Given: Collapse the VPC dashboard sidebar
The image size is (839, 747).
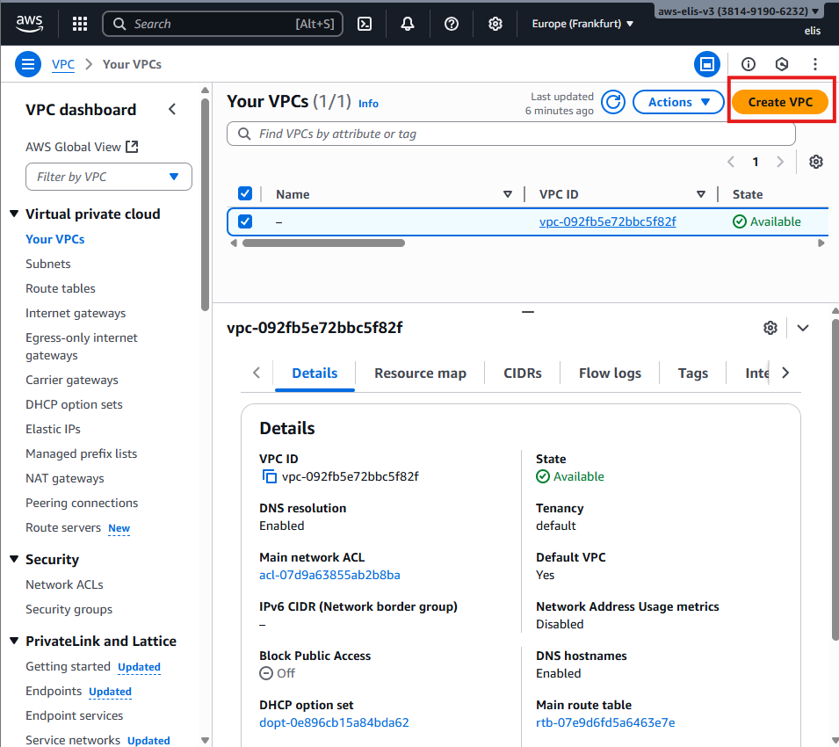Looking at the screenshot, I should click(x=172, y=109).
